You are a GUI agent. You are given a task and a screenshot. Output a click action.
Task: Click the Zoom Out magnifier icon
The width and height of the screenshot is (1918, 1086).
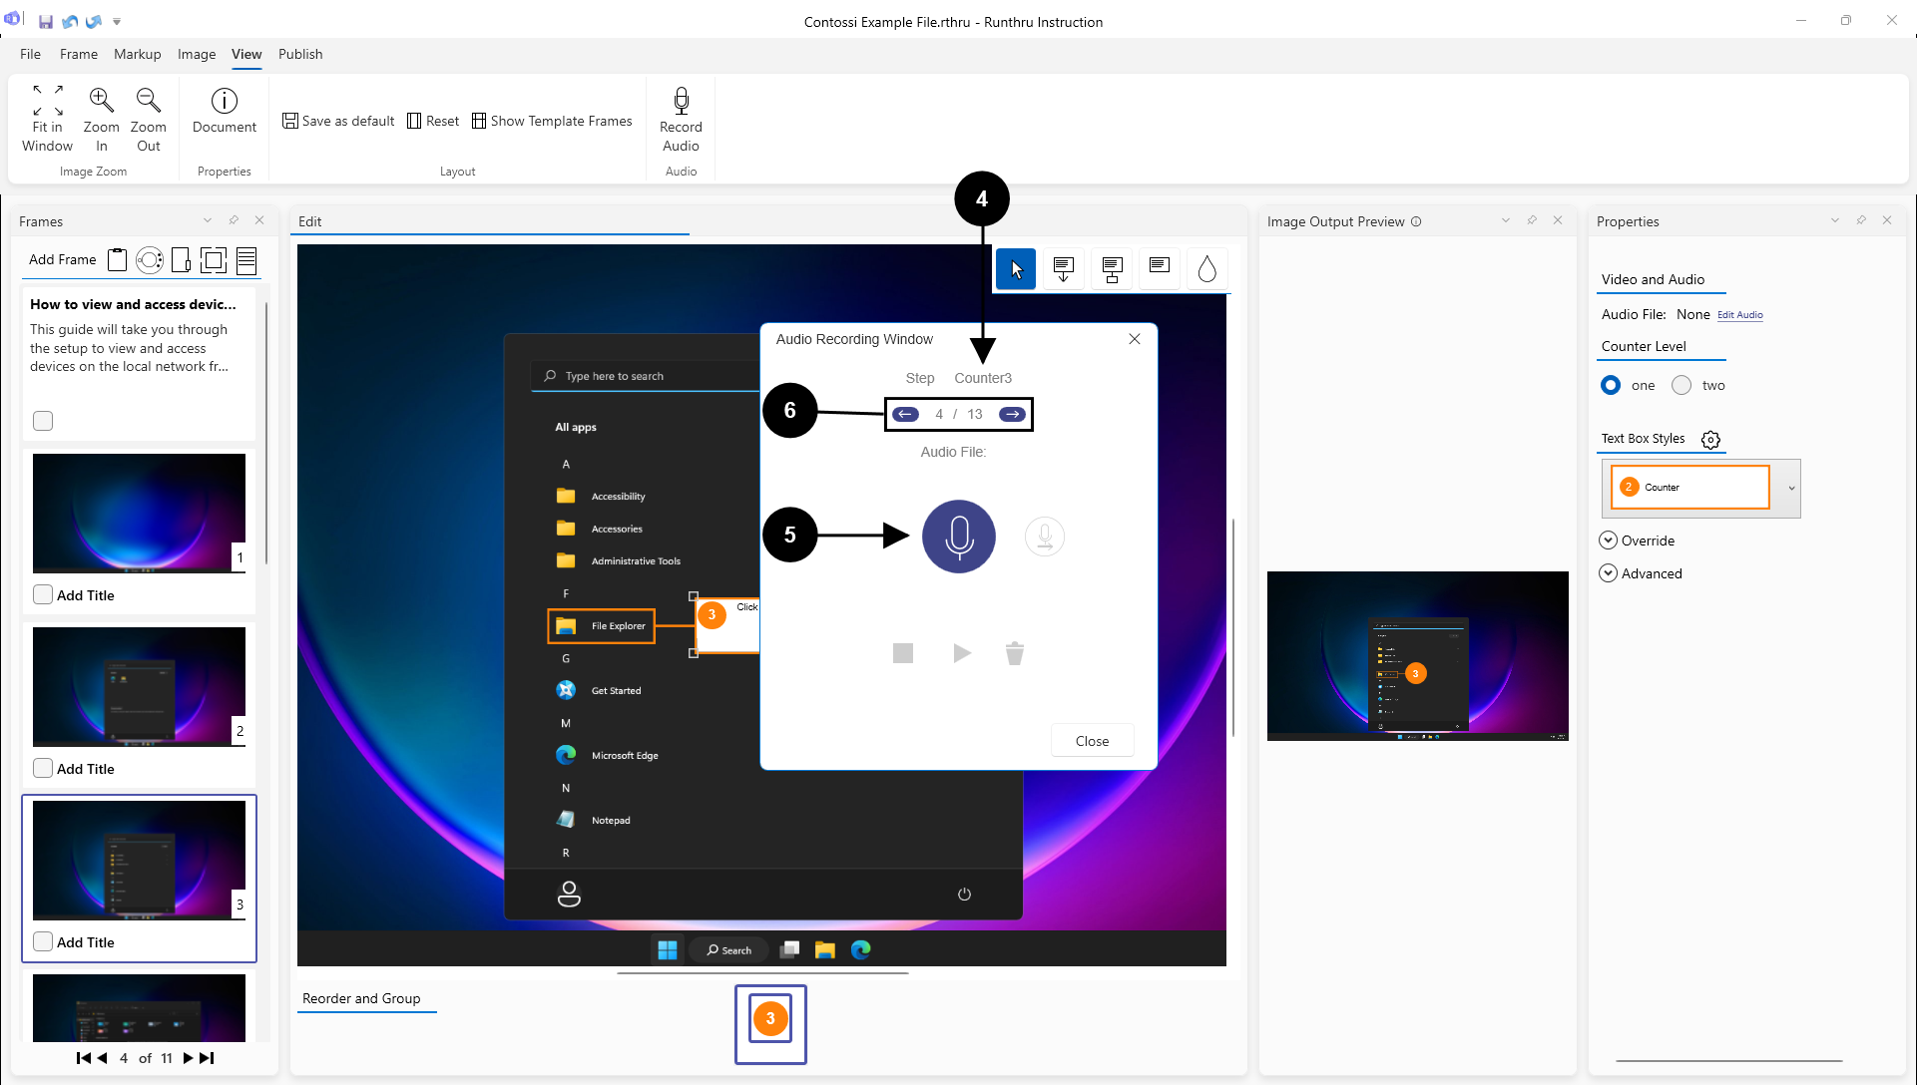pos(148,100)
